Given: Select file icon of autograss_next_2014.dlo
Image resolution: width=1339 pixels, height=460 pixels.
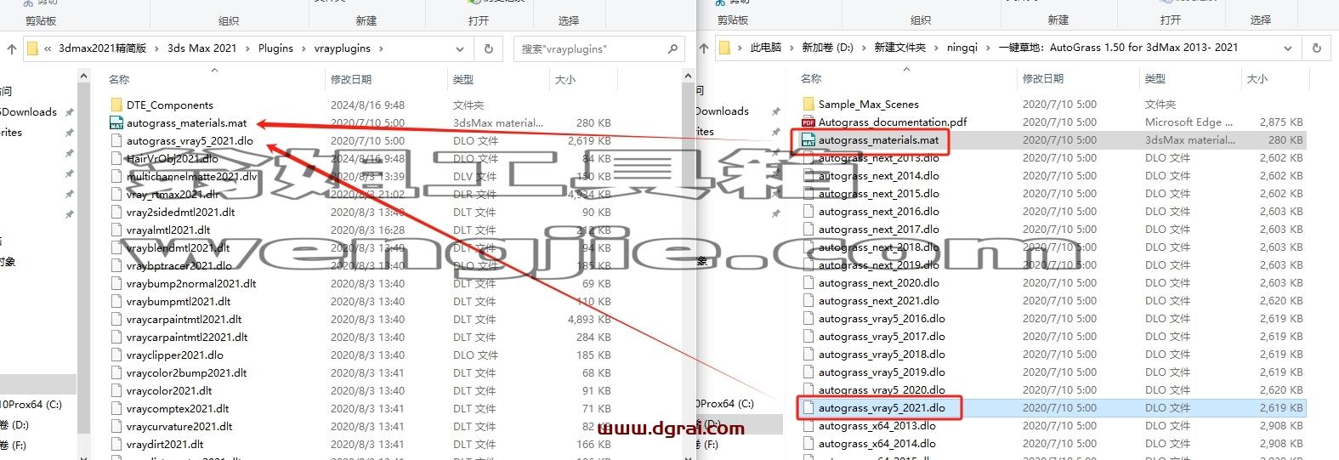Looking at the screenshot, I should [x=809, y=175].
